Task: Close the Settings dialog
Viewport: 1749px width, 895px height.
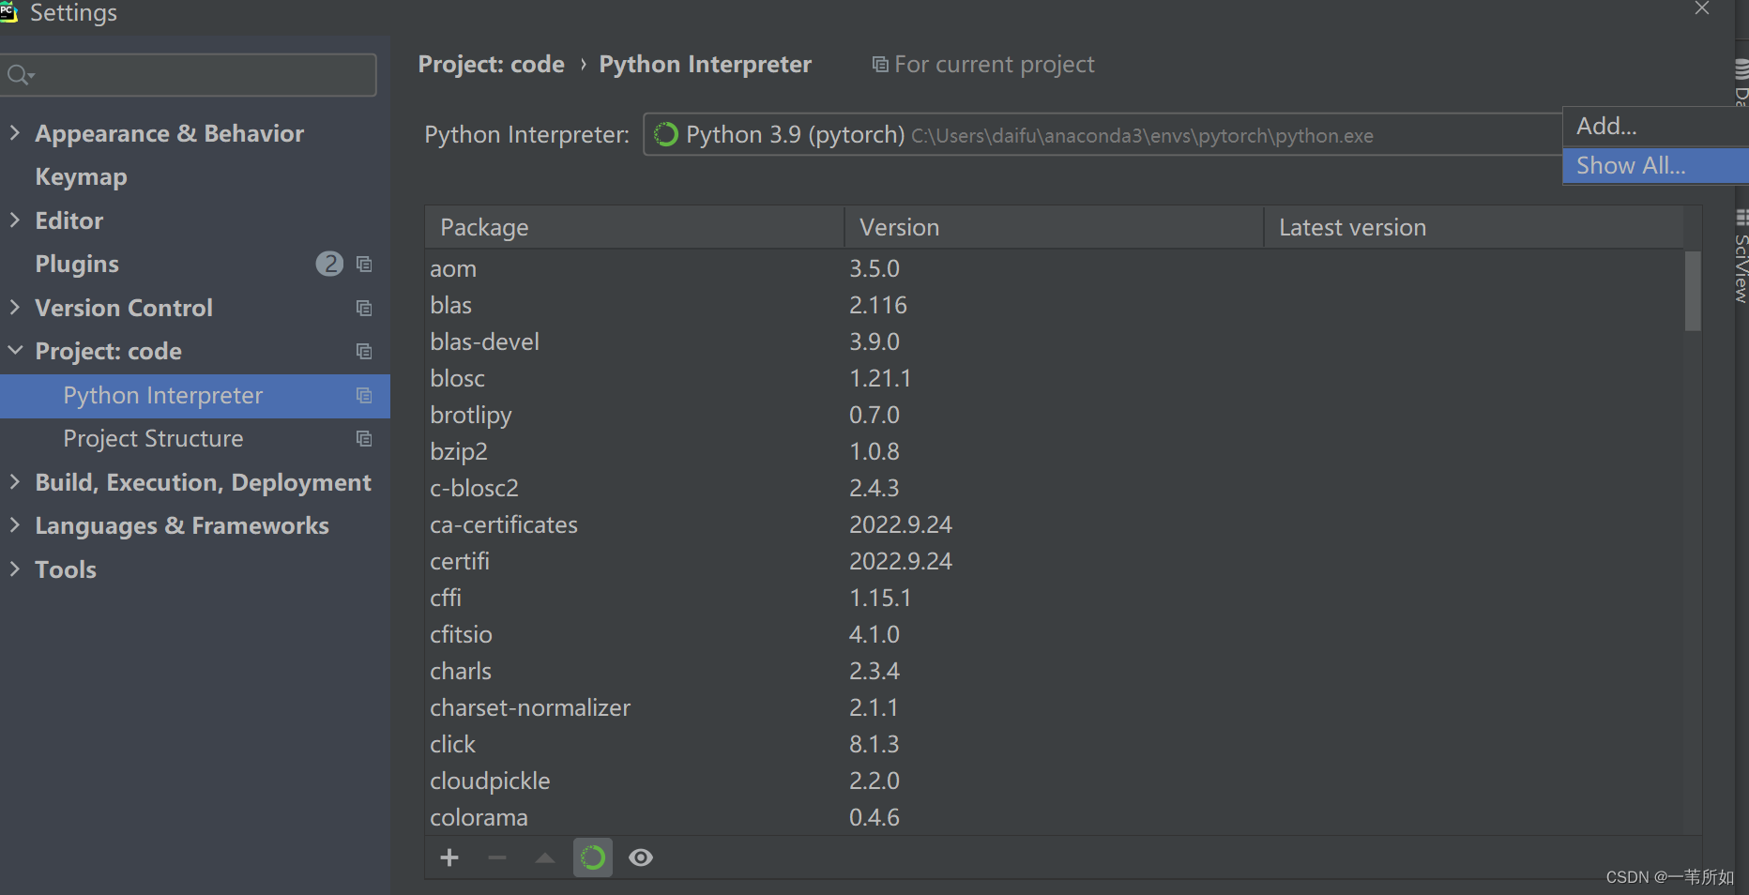Action: (1702, 8)
